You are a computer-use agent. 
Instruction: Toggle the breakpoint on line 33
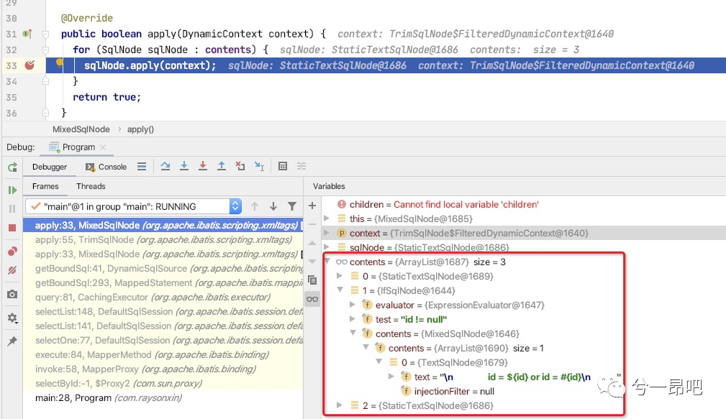coord(30,65)
